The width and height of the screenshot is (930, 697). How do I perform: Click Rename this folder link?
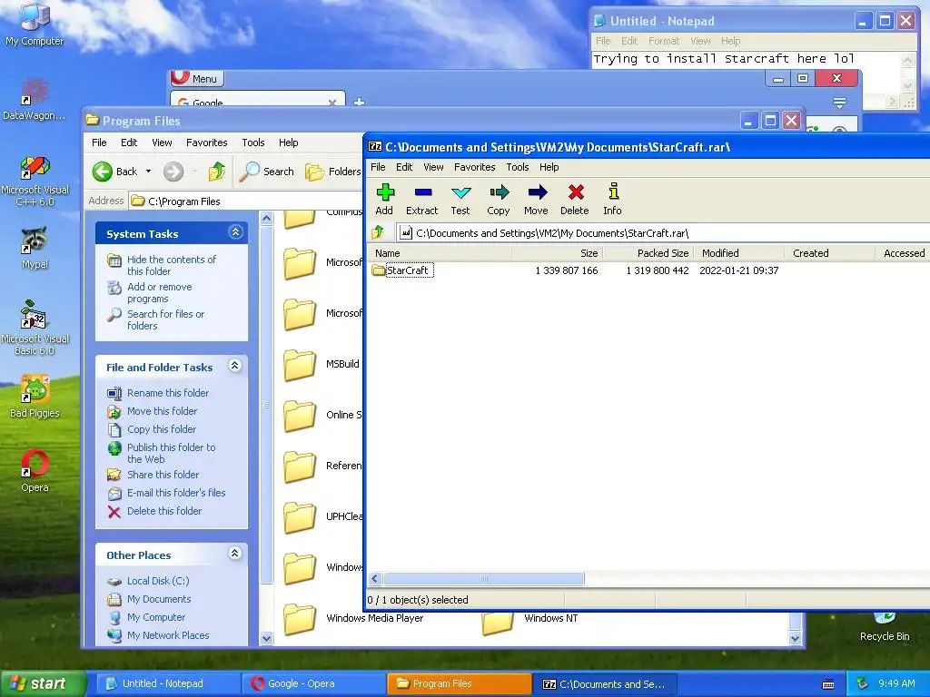tap(168, 393)
